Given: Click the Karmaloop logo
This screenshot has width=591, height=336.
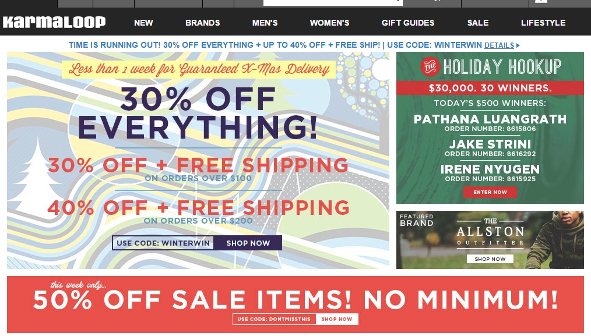Looking at the screenshot, I should coord(54,22).
